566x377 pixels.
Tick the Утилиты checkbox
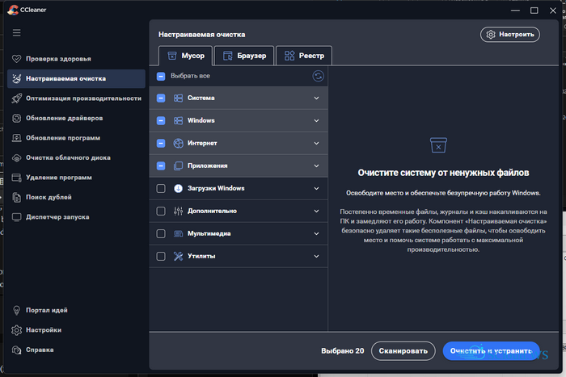pos(161,256)
